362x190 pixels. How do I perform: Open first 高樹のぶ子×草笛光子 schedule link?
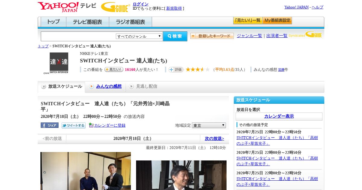tap(277, 141)
